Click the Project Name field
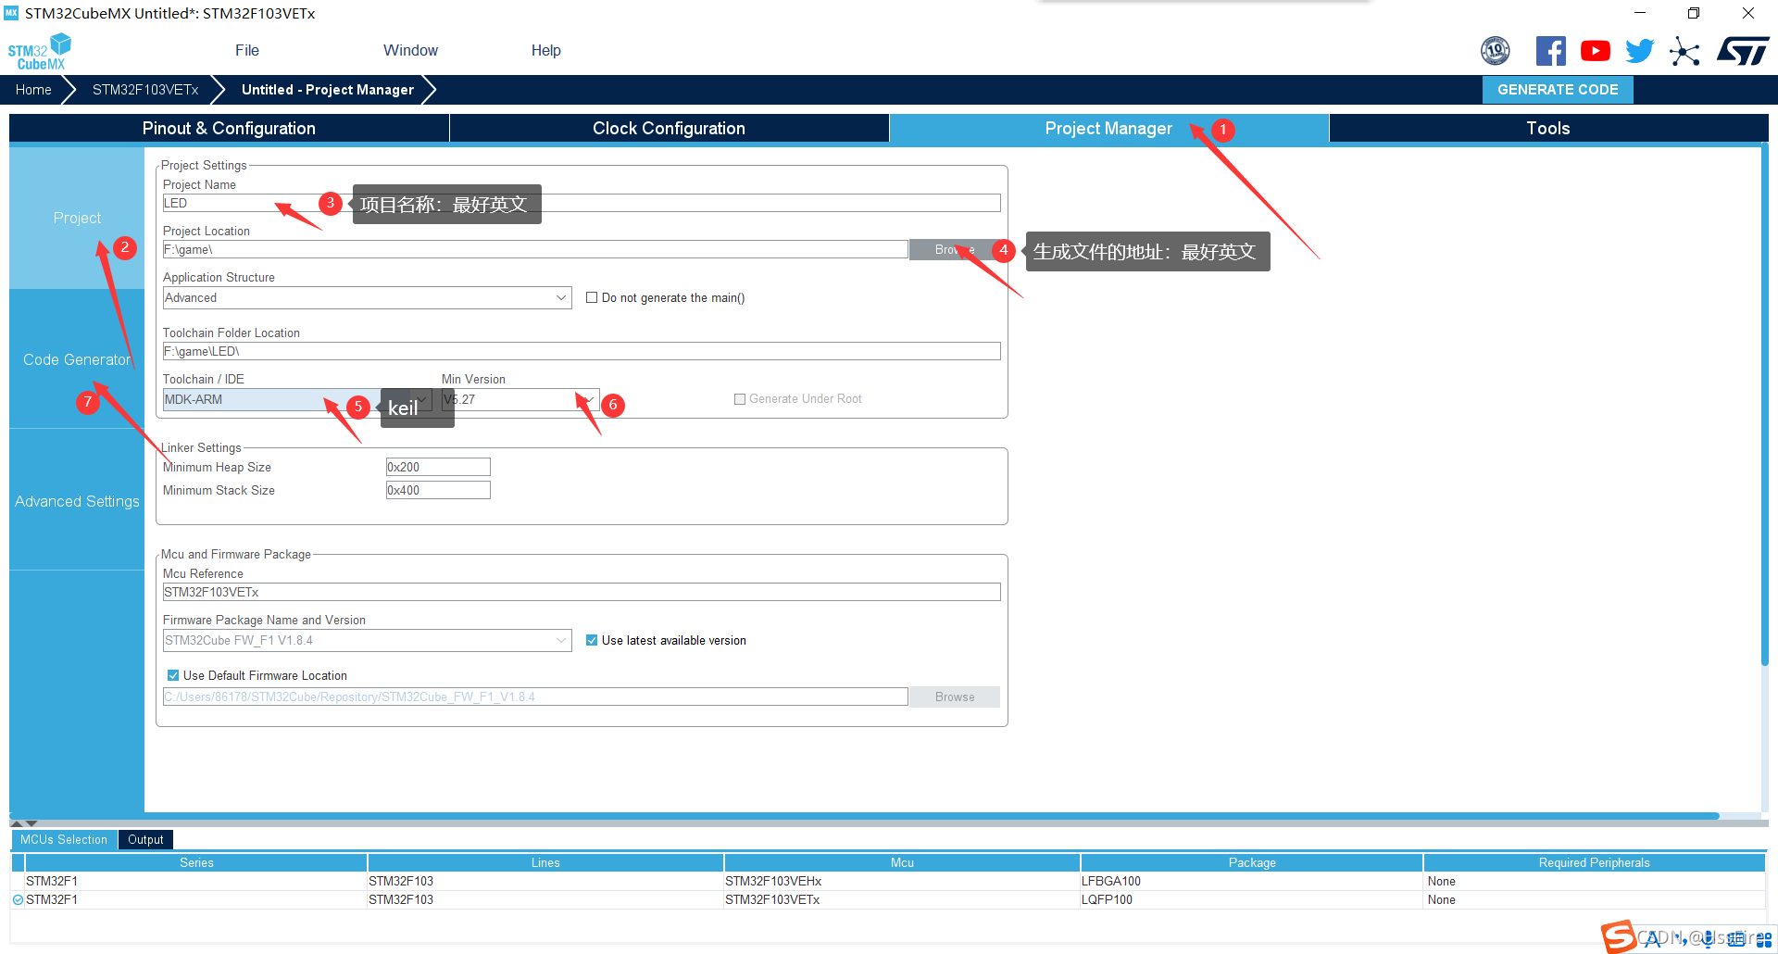Screen dimensions: 1778x954 582,203
